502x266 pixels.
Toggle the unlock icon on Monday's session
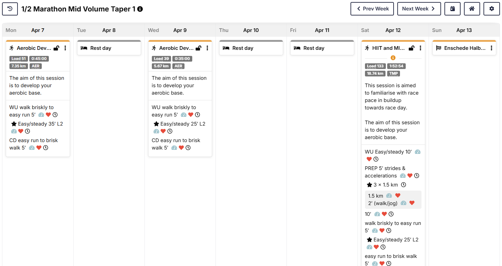tap(56, 48)
